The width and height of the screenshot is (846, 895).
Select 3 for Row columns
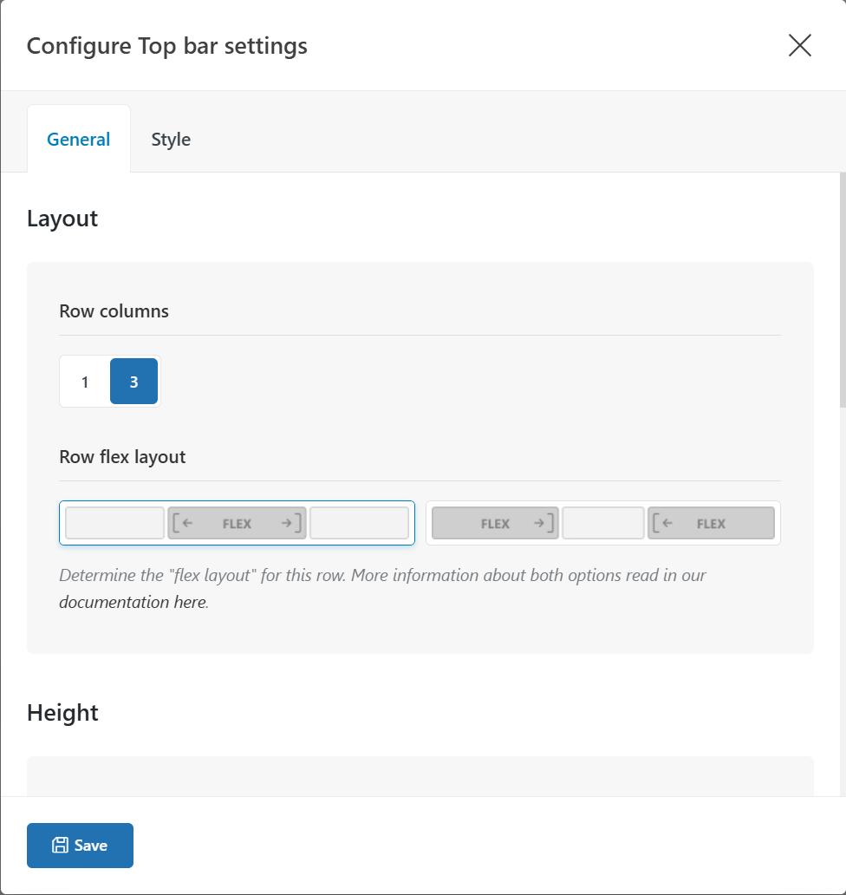pos(133,382)
